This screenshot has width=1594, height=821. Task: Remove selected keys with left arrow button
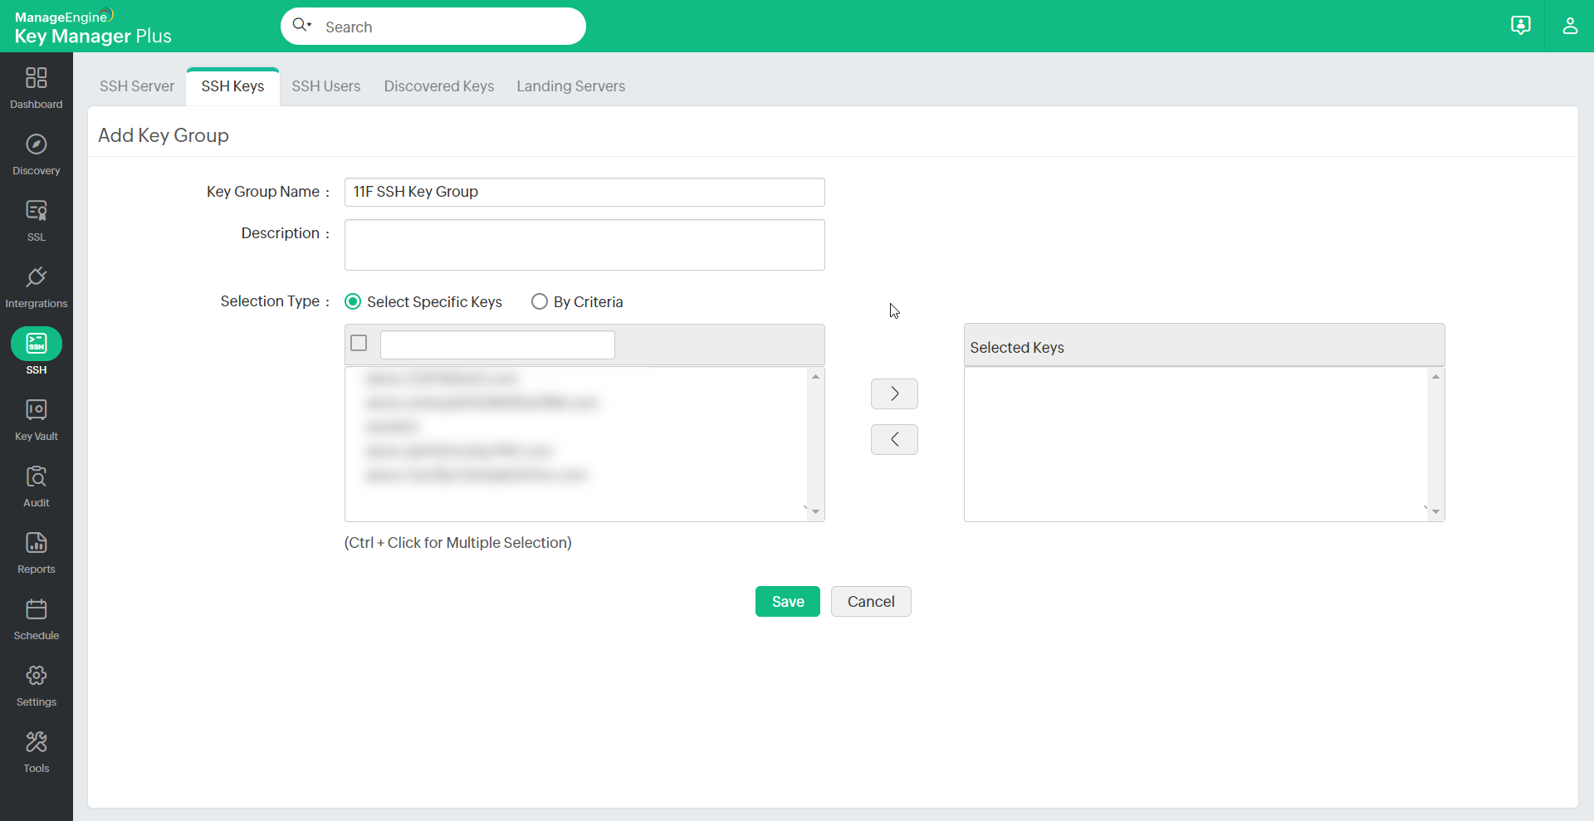(894, 440)
